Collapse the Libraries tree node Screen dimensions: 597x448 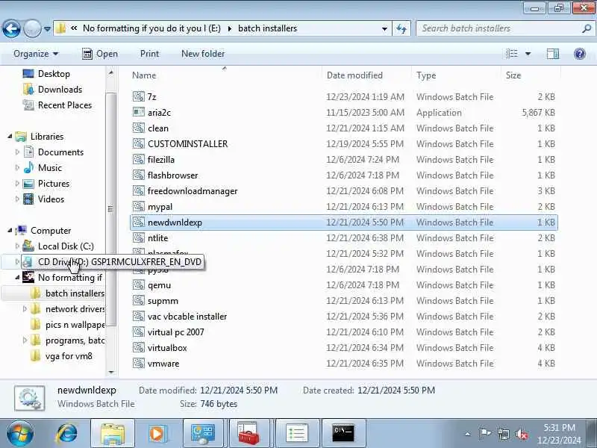(10, 136)
